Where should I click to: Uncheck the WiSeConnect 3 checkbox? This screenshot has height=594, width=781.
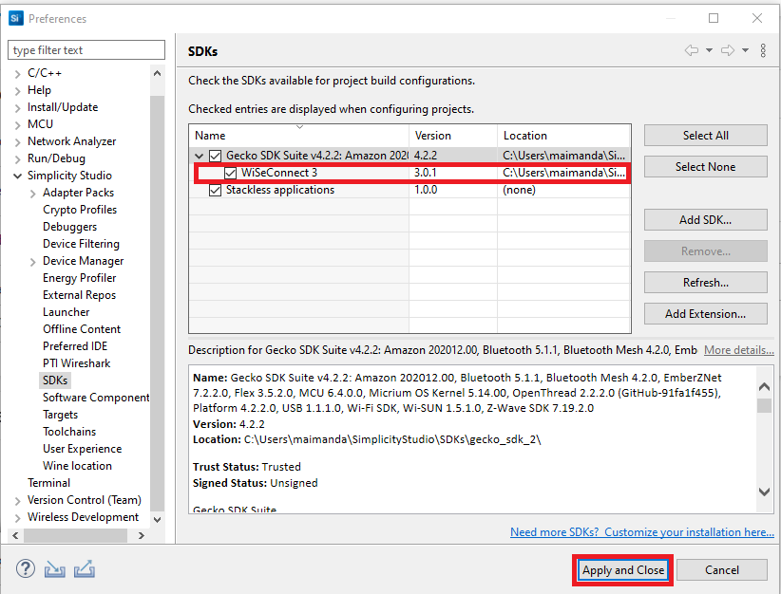point(231,173)
